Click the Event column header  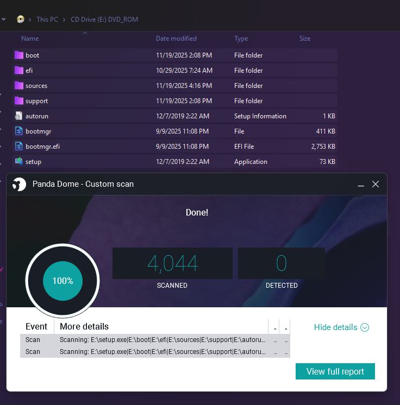coord(36,326)
